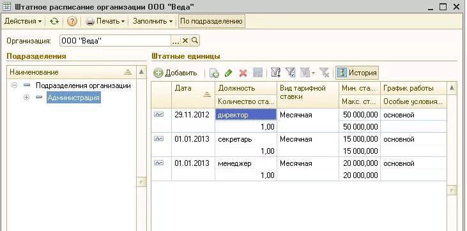Click the filter and sort settings icon
467x231 pixels.
276,73
